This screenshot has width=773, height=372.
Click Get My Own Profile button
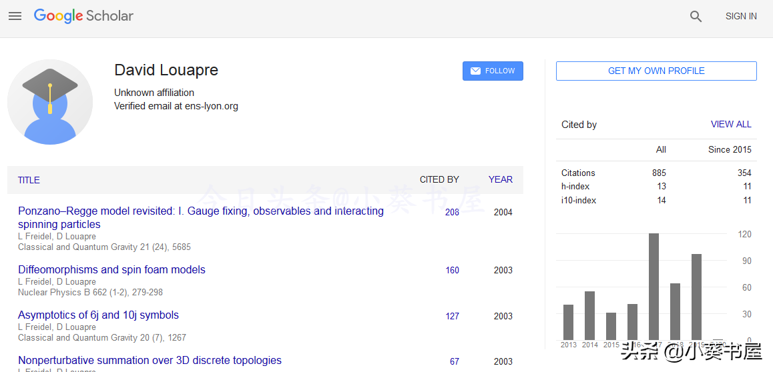(656, 71)
